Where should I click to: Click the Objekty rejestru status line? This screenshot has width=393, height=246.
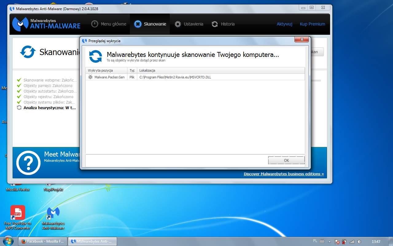[x=45, y=97]
